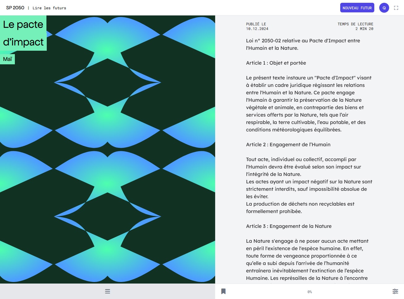Viewport: 404px width, 299px height.
Task: Click the 'Le pacte d'impact' title
Action: click(x=23, y=33)
